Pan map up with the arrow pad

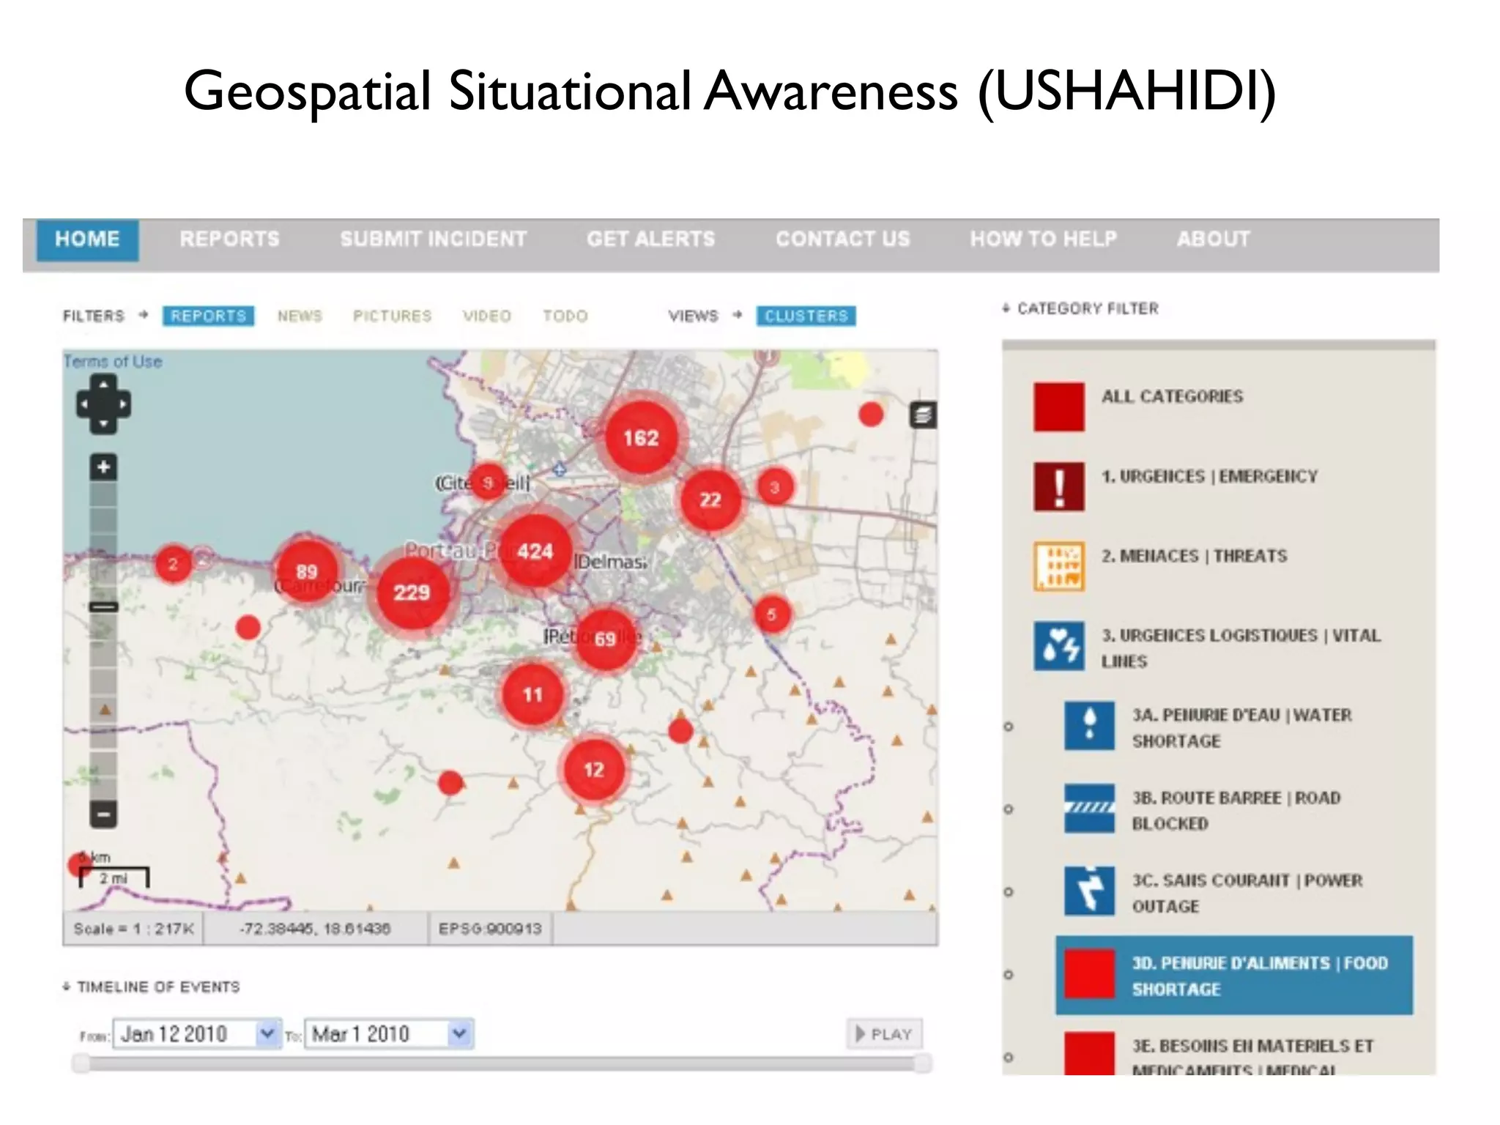click(x=103, y=384)
